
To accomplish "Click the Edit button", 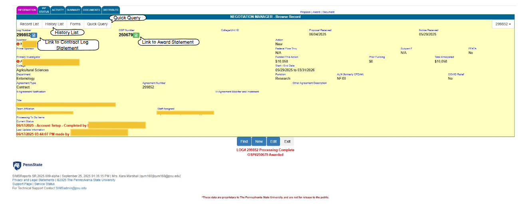I will pos(273,141).
